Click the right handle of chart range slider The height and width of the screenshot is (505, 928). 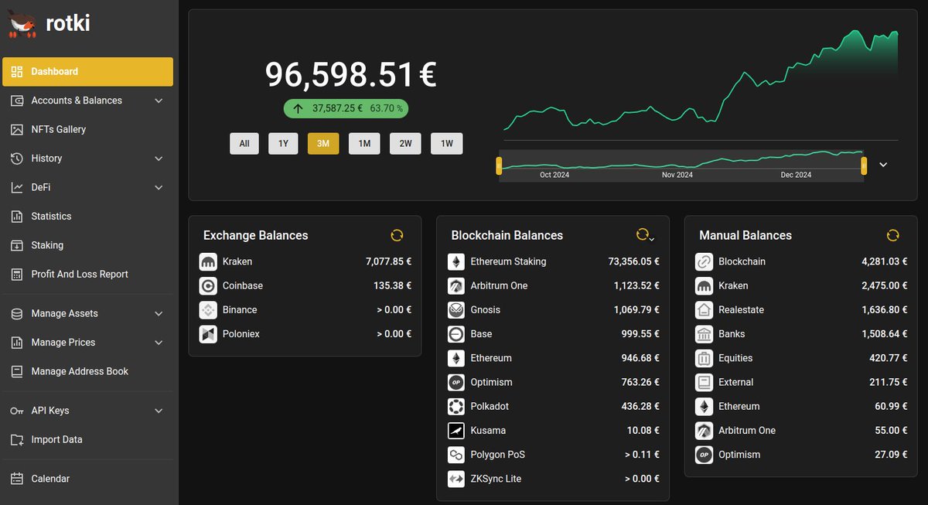864,165
